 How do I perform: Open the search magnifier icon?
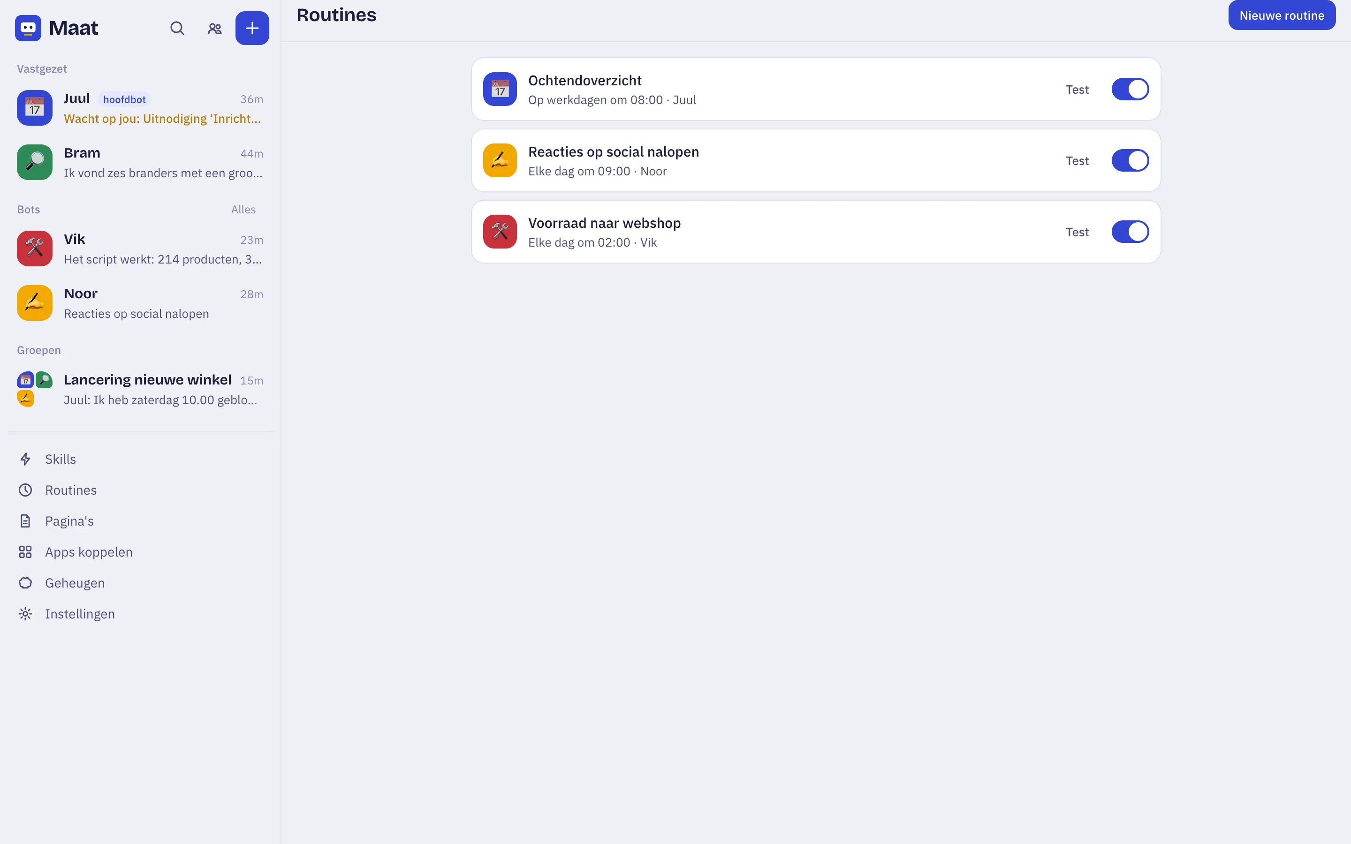pyautogui.click(x=177, y=28)
